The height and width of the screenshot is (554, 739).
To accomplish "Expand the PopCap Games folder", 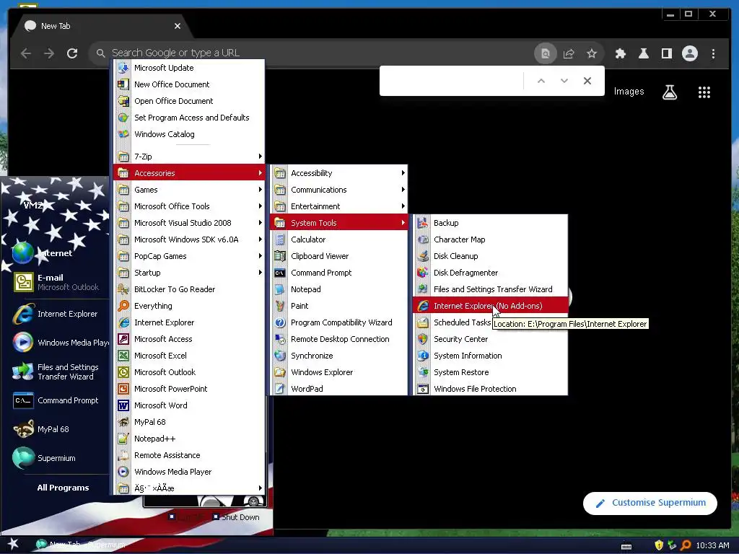I will (x=189, y=256).
